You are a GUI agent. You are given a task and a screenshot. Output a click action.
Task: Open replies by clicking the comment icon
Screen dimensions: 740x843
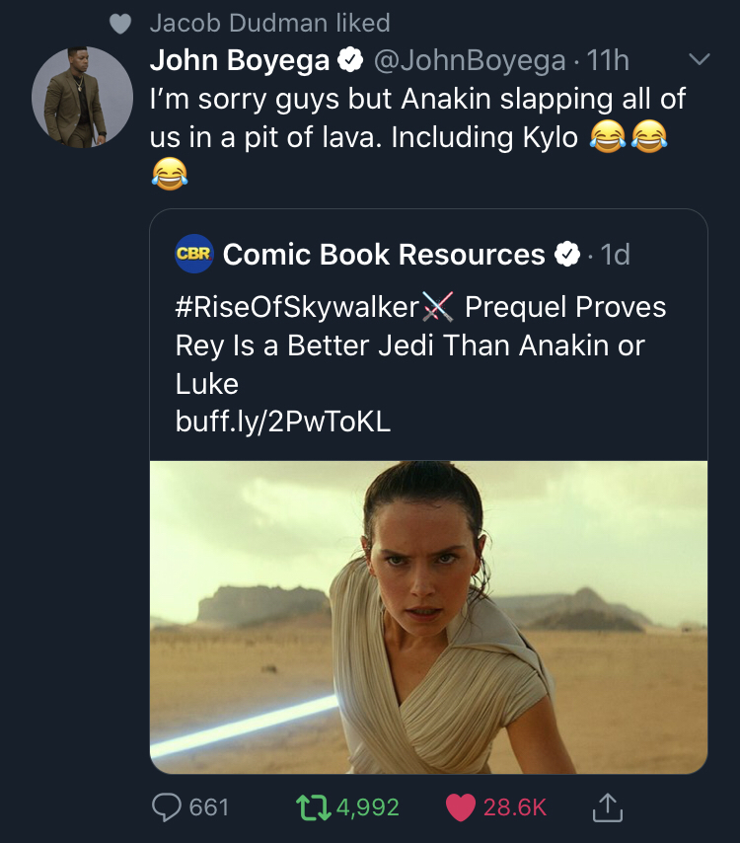coord(167,806)
